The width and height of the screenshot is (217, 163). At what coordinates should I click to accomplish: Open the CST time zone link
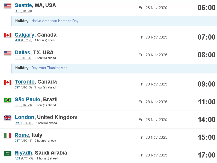[17, 58]
